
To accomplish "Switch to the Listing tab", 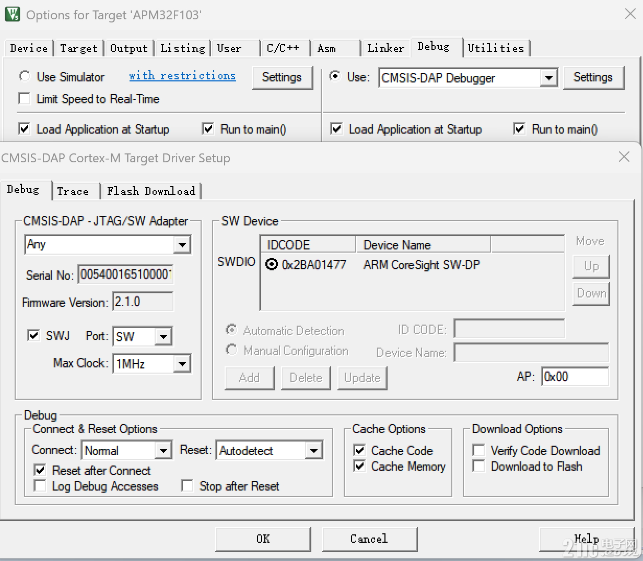I will click(x=182, y=49).
